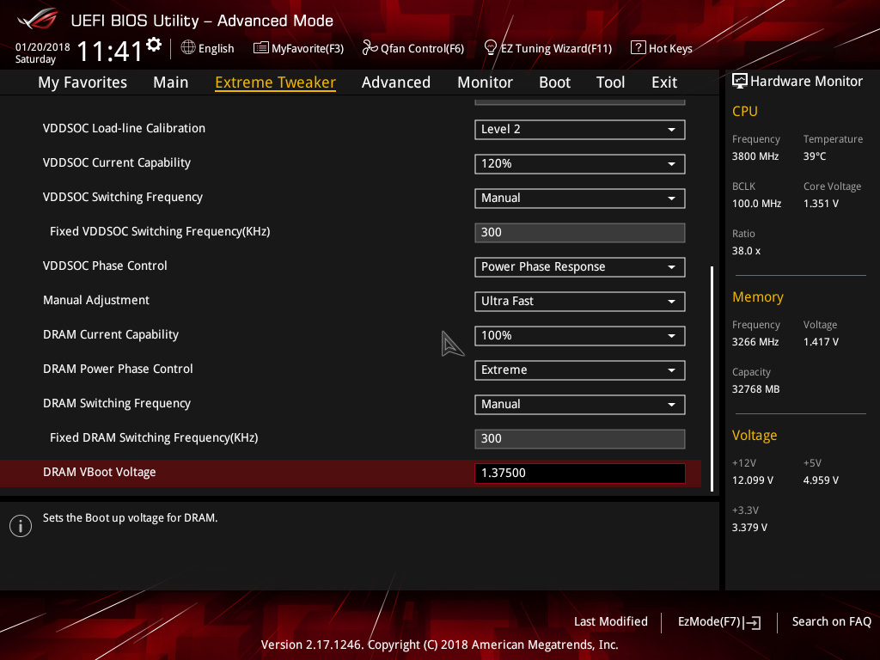The width and height of the screenshot is (880, 660).
Task: Click Last Modified at the bottom
Action: coord(611,622)
